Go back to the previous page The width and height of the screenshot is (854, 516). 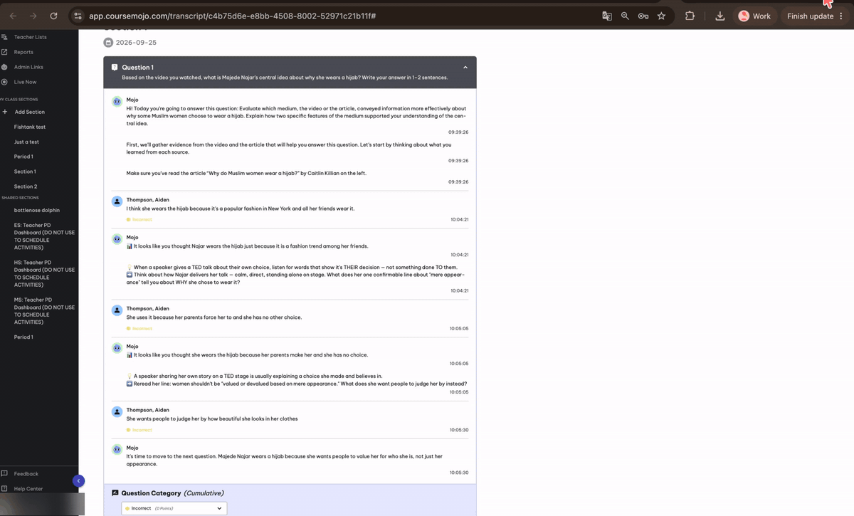[x=13, y=16]
